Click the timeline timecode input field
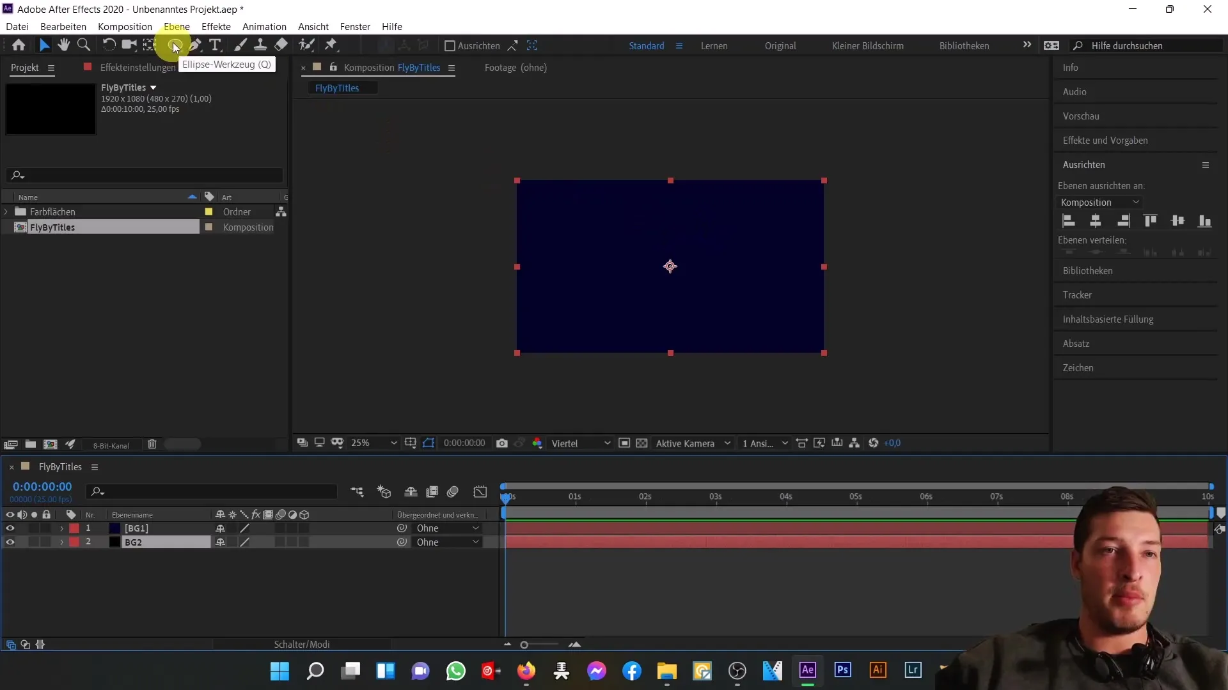This screenshot has width=1228, height=690. click(42, 486)
